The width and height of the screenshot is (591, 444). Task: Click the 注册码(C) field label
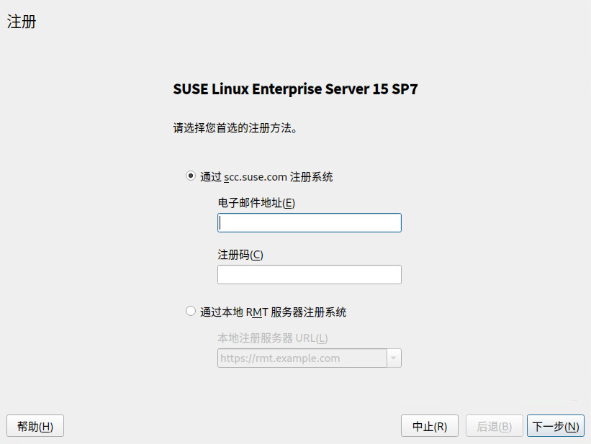[240, 255]
